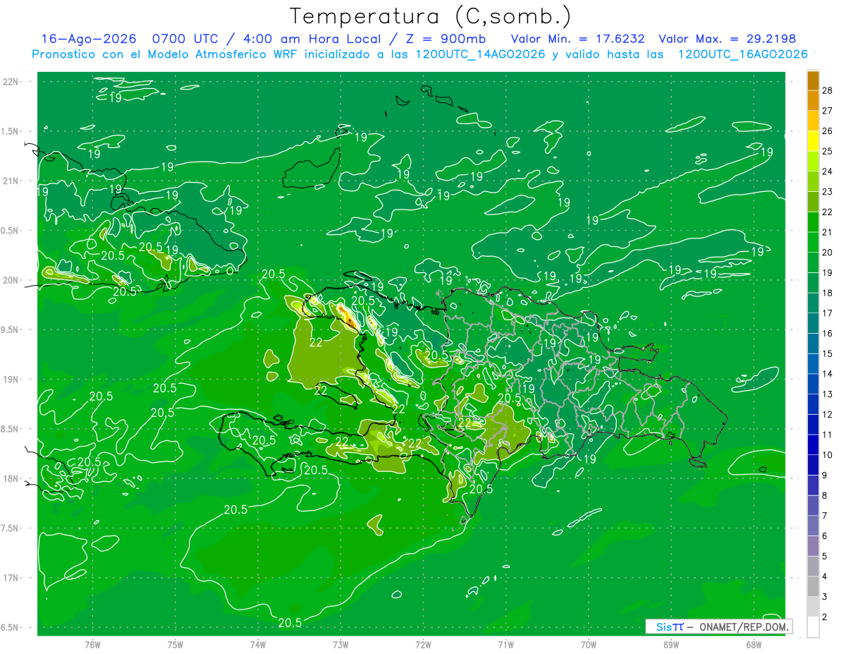Click legend value 11 on color scale
Viewport: 846px width, 654px height.
pos(828,435)
